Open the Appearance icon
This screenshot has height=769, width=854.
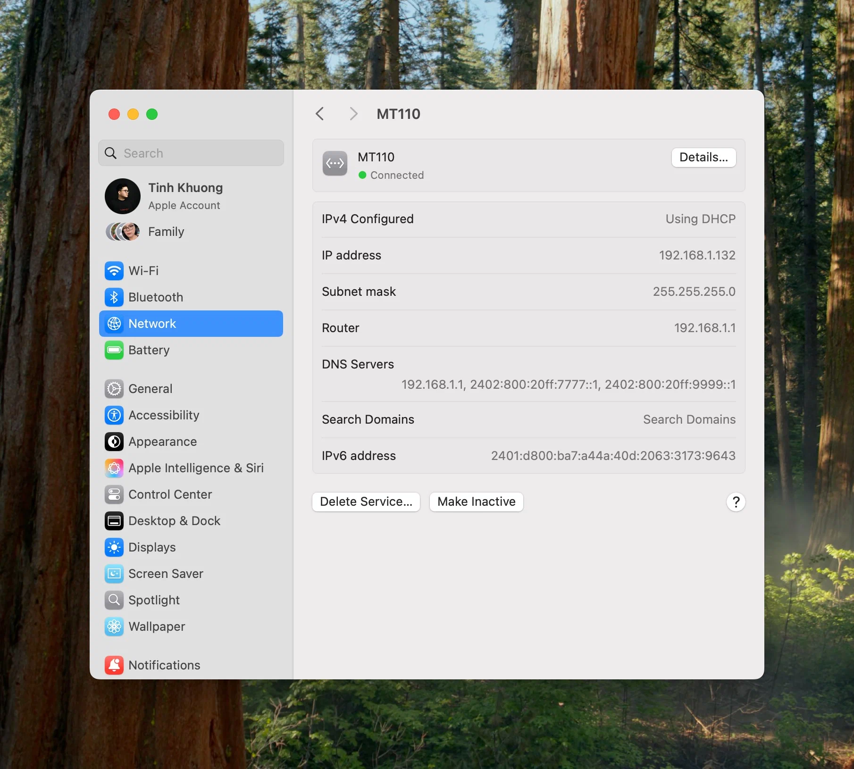(114, 442)
